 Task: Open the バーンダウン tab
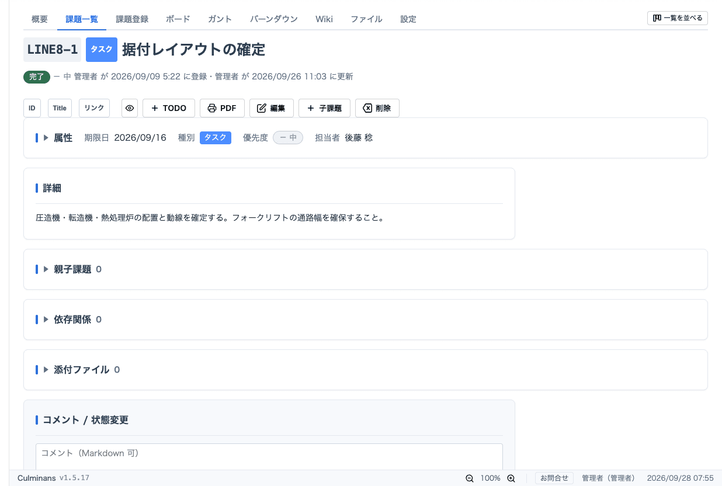274,19
